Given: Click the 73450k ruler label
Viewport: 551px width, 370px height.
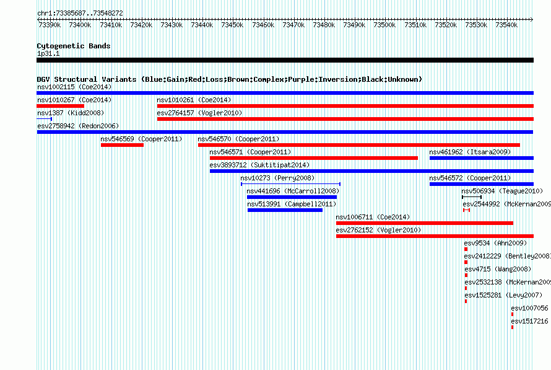Looking at the screenshot, I should pos(232,25).
